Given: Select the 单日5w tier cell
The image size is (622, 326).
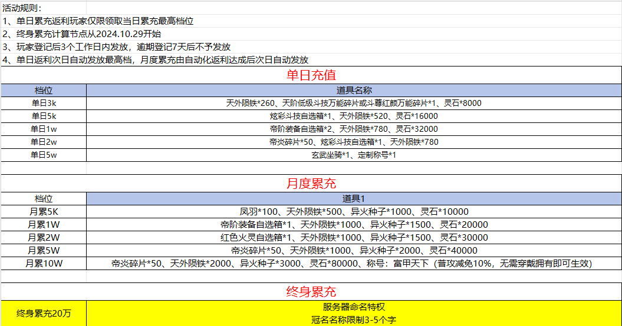Looking at the screenshot, I should point(44,155).
